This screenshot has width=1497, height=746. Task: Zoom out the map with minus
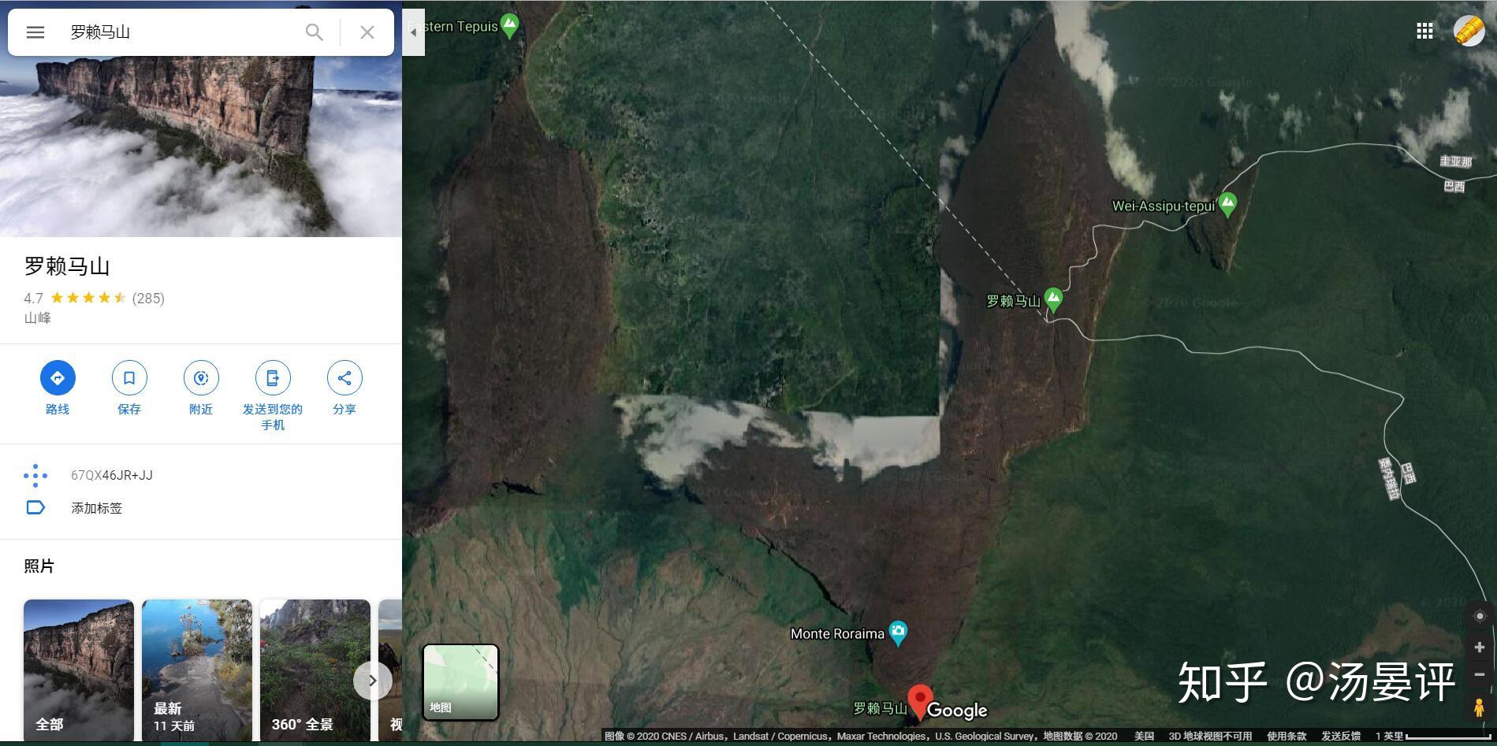[x=1480, y=674]
